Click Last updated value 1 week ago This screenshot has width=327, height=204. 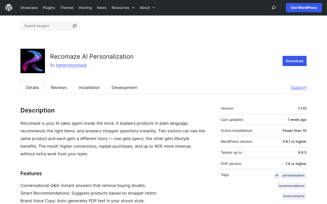click(297, 120)
